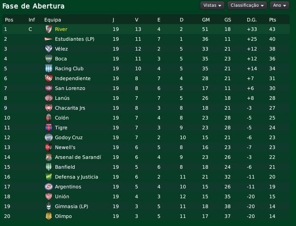This screenshot has width=296, height=226.
Task: Click the Lanús club crest
Action: 49,98
